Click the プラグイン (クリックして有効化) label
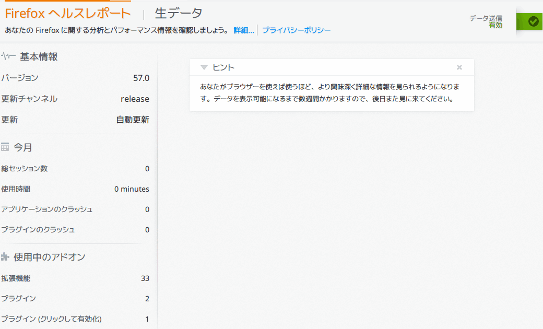The width and height of the screenshot is (543, 329). coord(51,319)
